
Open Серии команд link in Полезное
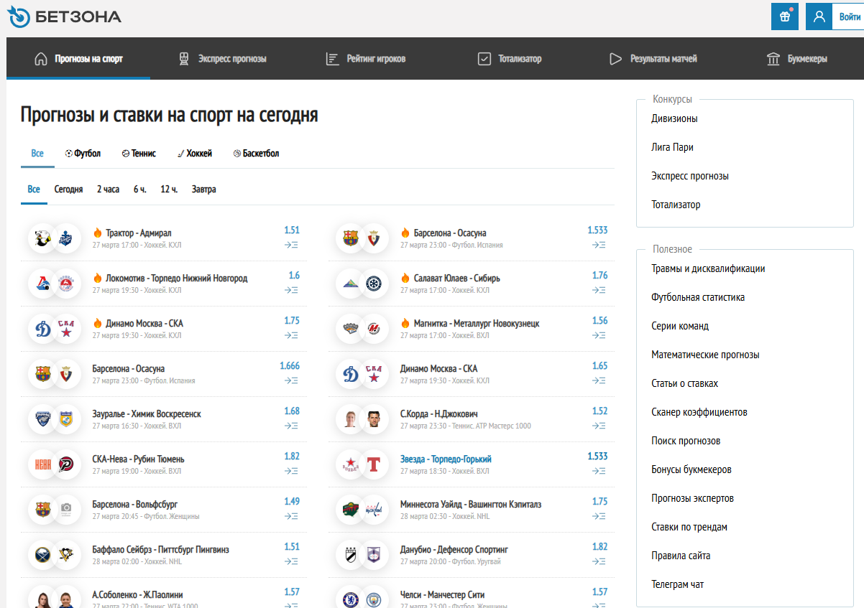click(680, 326)
